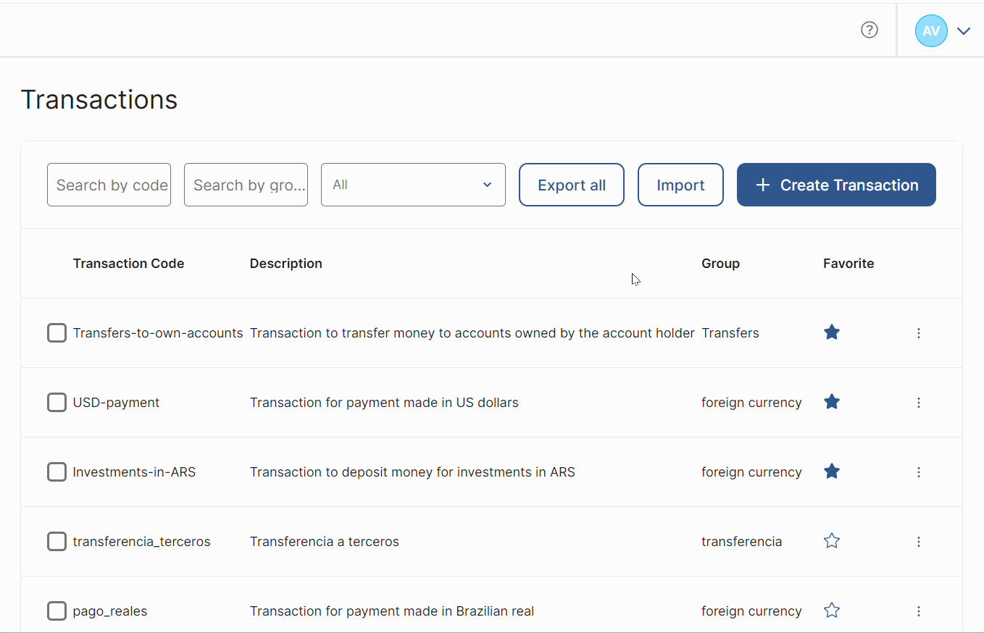The image size is (984, 633).
Task: Open the kebab menu for Transfers-to-own-accounts
Action: pos(919,333)
